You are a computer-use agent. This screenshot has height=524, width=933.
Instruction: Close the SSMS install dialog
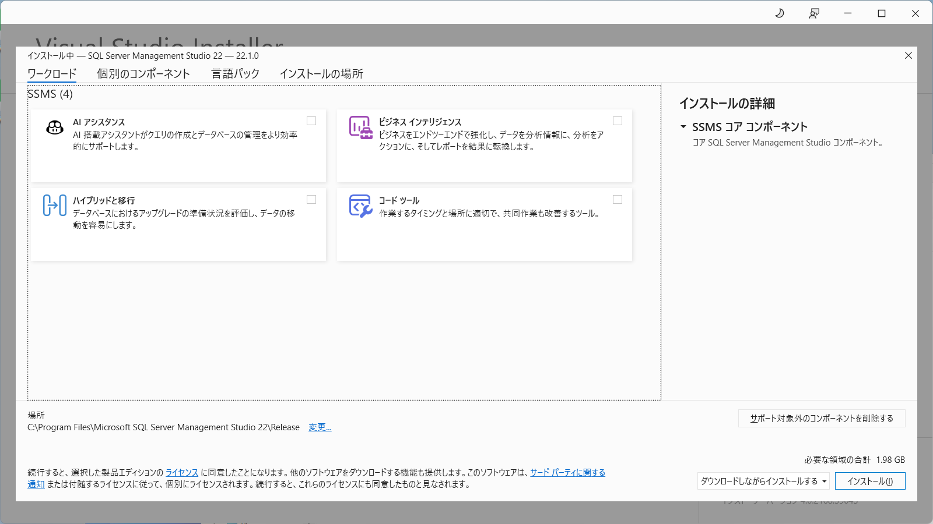click(x=908, y=55)
